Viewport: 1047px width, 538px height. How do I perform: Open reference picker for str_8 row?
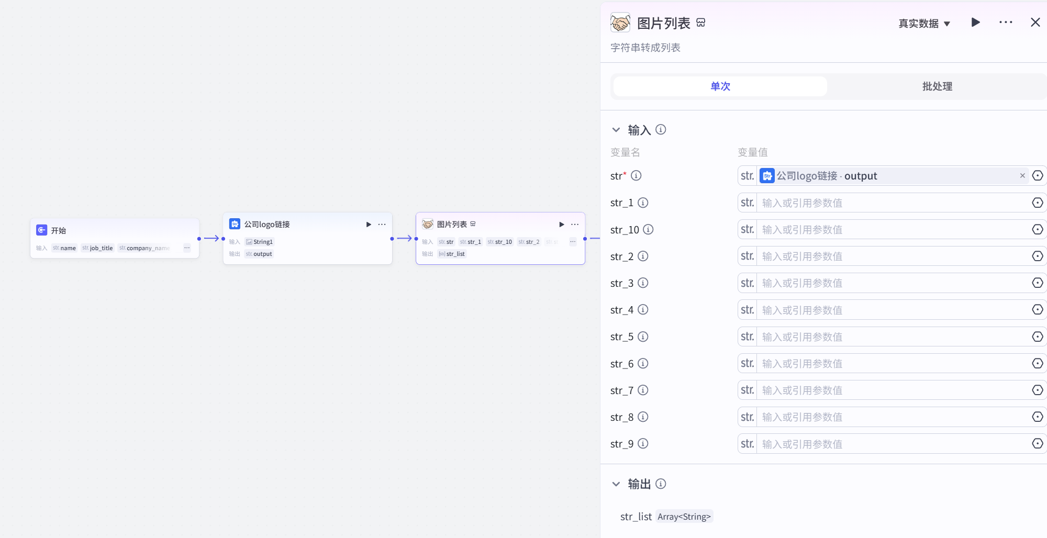(x=1038, y=417)
